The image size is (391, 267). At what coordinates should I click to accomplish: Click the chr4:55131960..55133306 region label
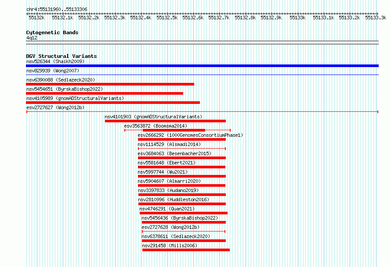57,9
